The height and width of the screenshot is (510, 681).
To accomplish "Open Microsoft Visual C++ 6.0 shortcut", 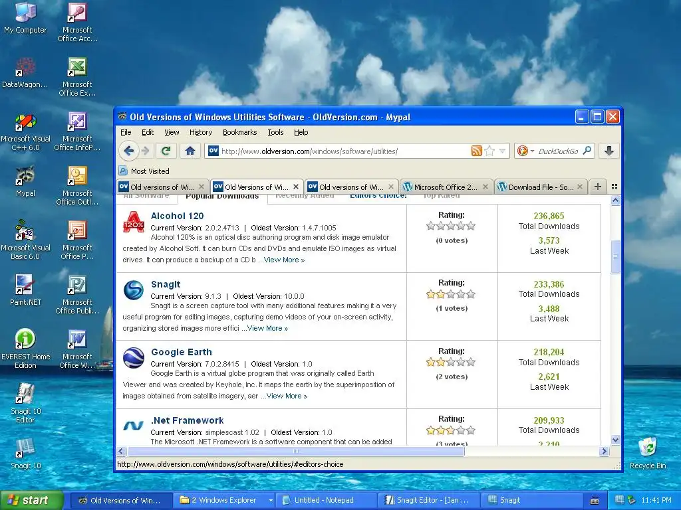I will tap(25, 131).
